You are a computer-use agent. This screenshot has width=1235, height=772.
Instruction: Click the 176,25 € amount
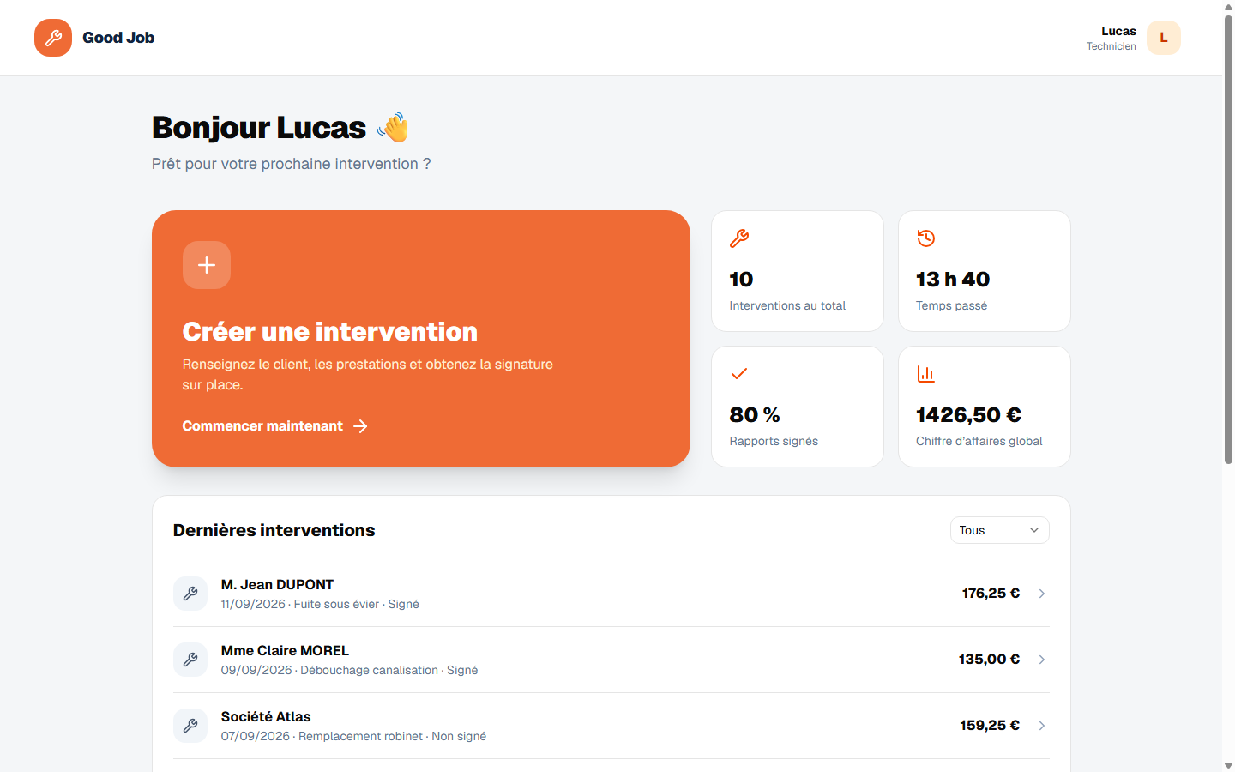coord(991,594)
